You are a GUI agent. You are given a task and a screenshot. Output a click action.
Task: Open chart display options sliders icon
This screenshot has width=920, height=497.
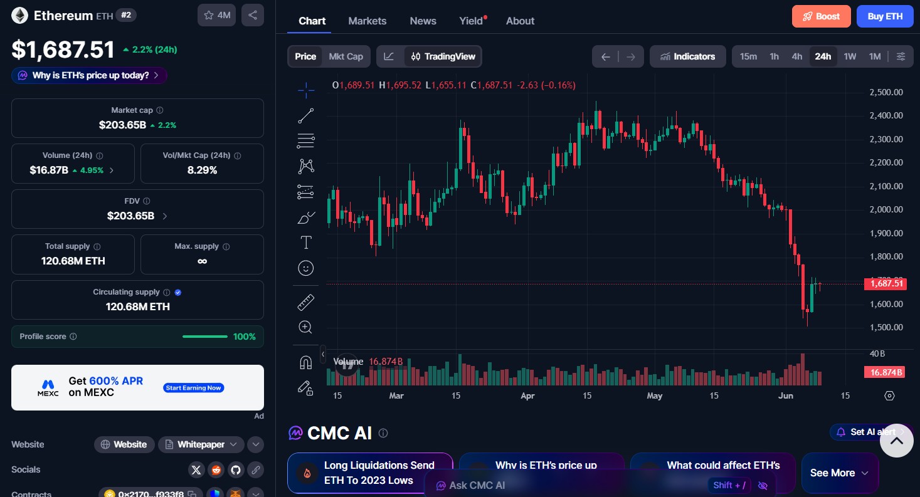901,56
